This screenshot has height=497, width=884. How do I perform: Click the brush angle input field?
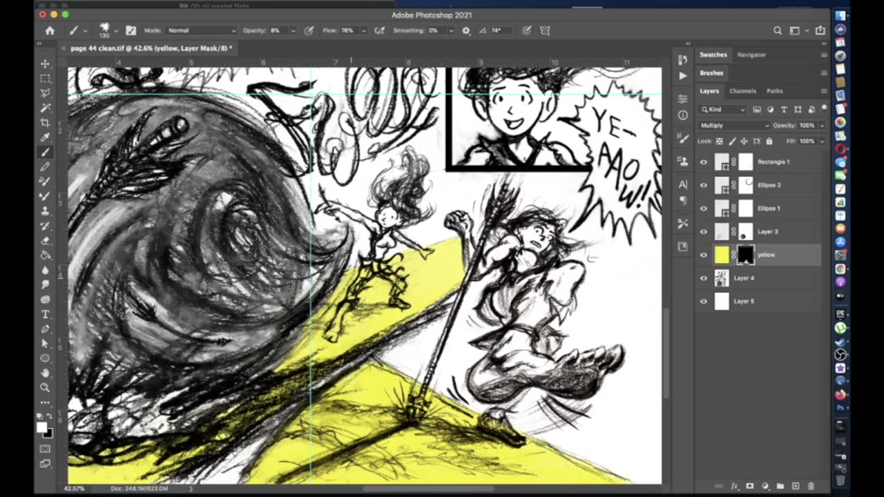499,30
